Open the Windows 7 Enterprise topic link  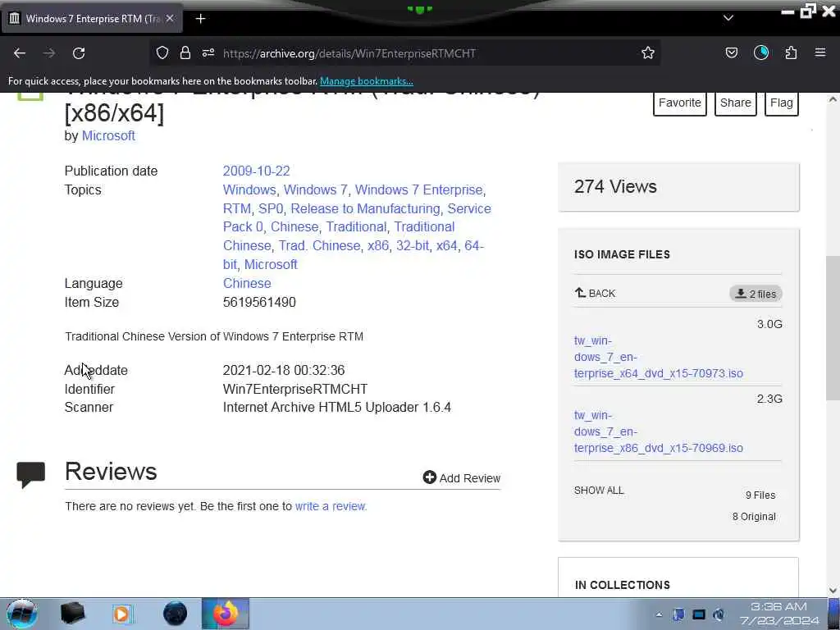419,190
